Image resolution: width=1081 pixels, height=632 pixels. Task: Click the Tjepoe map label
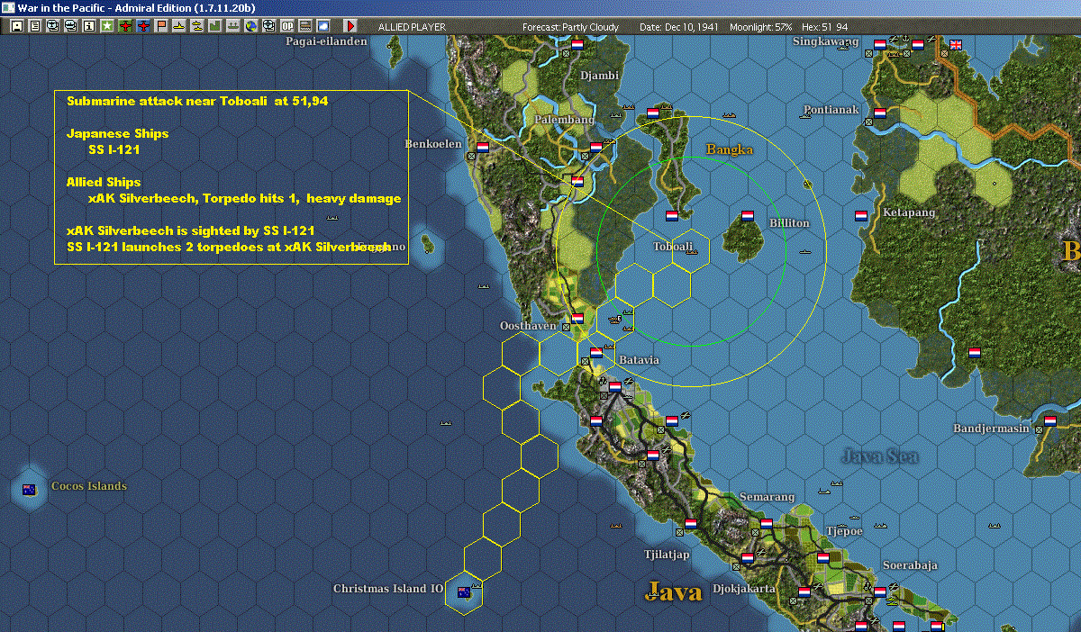click(x=845, y=531)
